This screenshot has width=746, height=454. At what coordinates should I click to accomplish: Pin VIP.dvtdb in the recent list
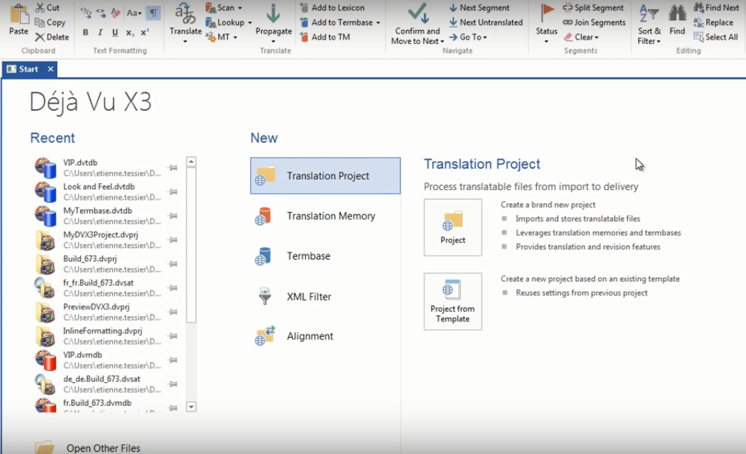click(173, 168)
